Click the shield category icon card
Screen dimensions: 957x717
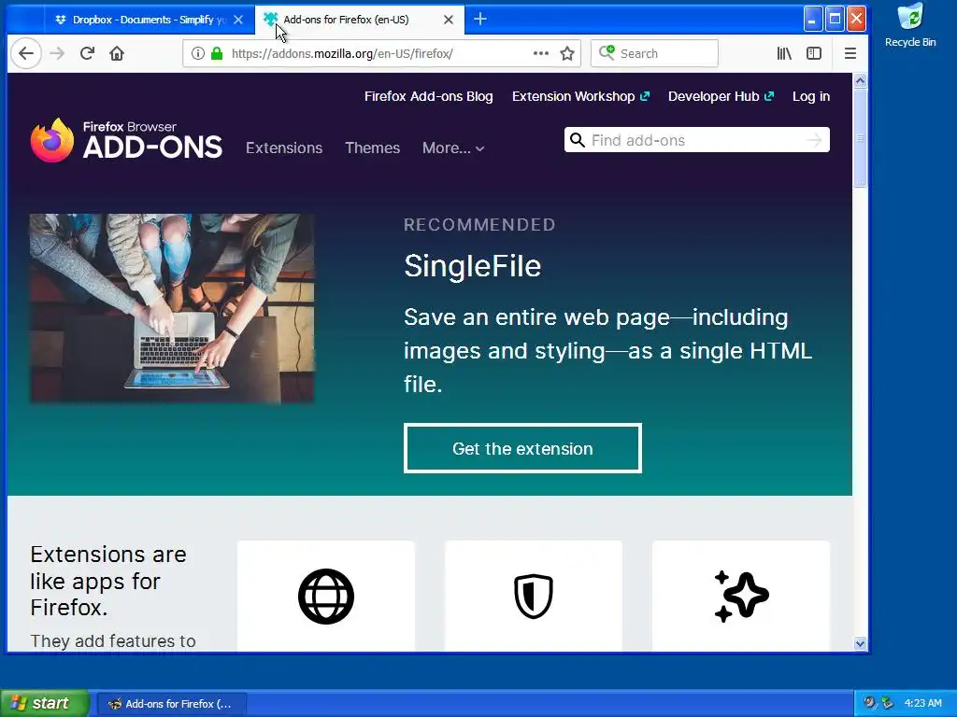(534, 596)
